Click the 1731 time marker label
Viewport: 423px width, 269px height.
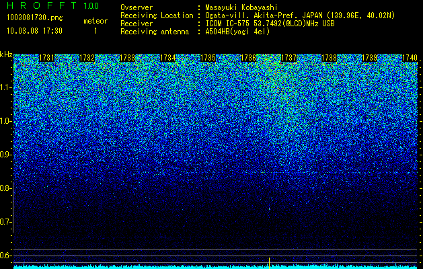46,58
